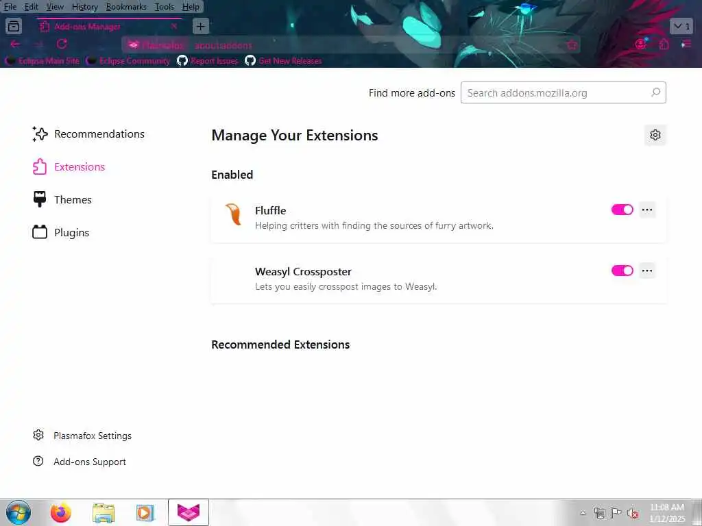Disable the Weasyl Crossposter toggle
702x526 pixels.
622,271
